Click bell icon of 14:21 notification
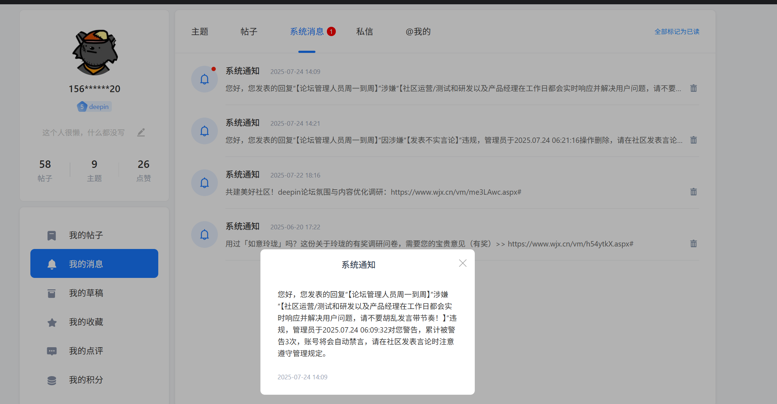This screenshot has height=404, width=777. click(204, 131)
